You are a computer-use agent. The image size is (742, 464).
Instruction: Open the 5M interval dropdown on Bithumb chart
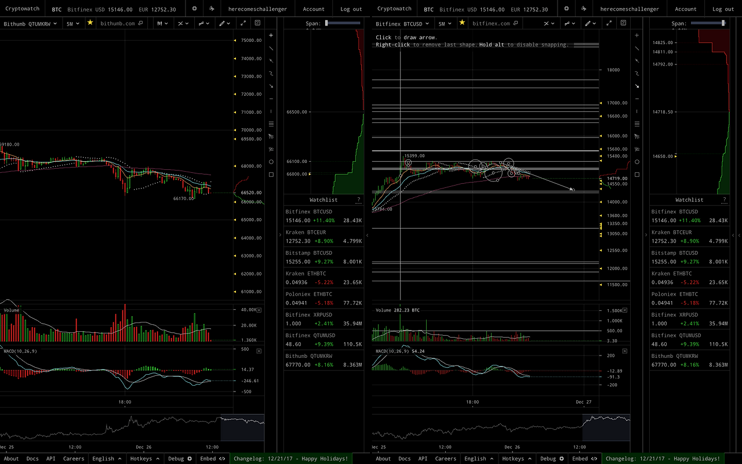[x=72, y=24]
